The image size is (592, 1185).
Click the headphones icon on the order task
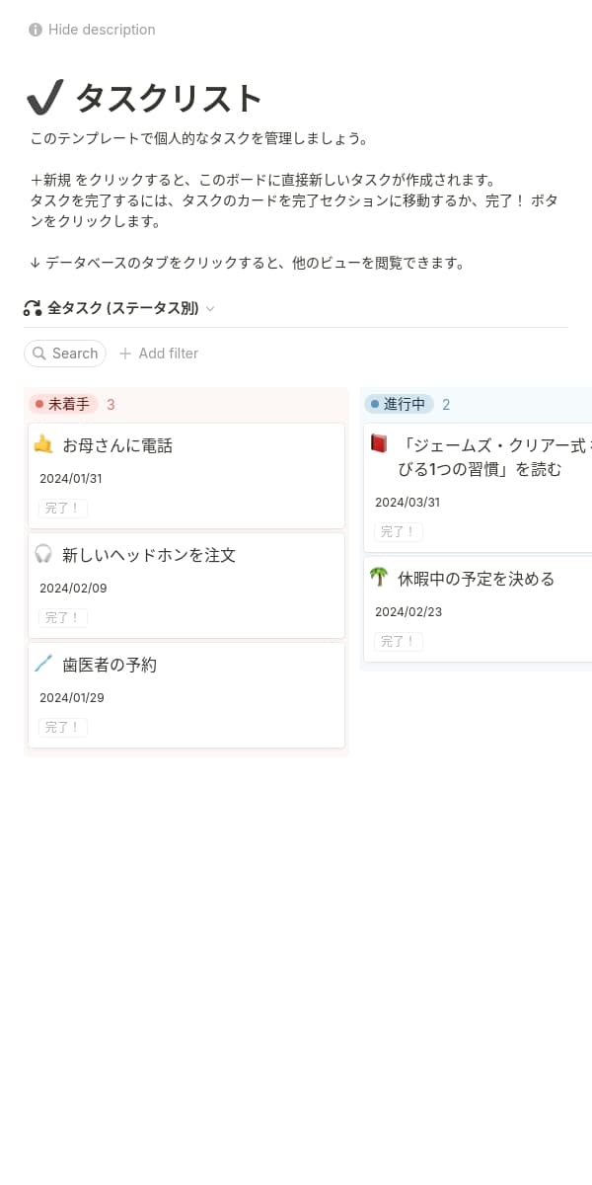(x=43, y=555)
